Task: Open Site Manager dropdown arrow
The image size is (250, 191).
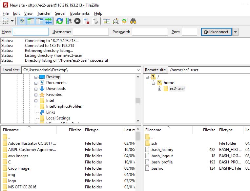Action: coord(12,21)
